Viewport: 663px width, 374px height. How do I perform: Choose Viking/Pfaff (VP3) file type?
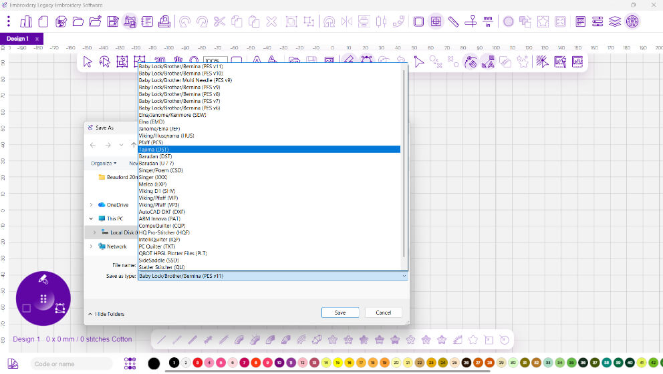[269, 204]
